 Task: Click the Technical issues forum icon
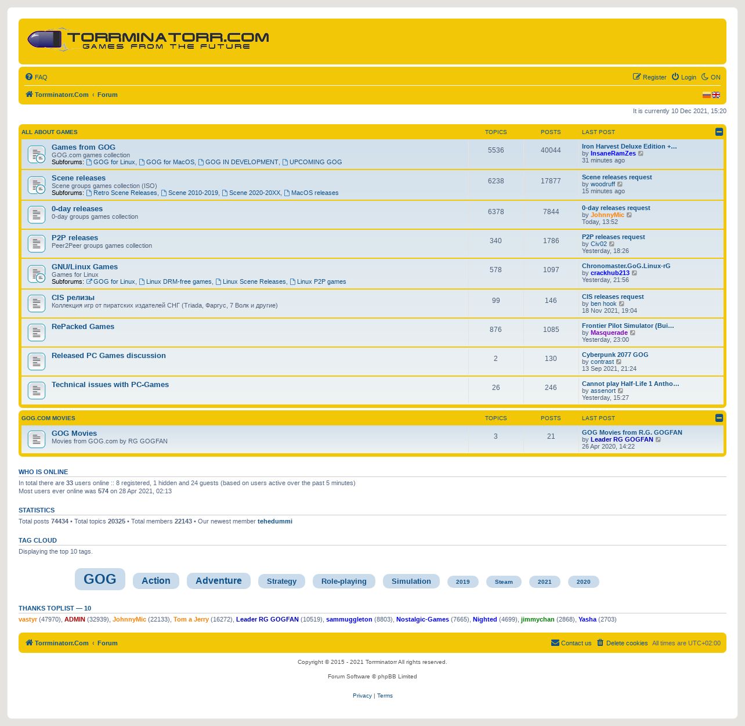click(37, 391)
